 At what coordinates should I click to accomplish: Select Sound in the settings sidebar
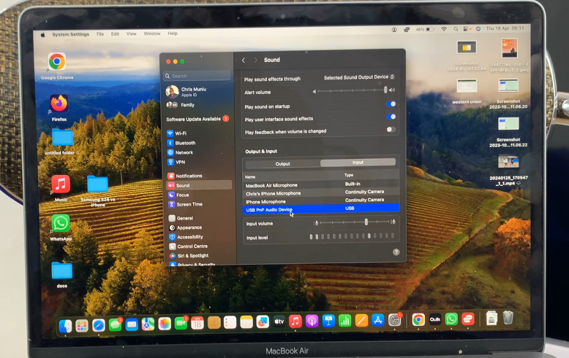click(x=199, y=185)
